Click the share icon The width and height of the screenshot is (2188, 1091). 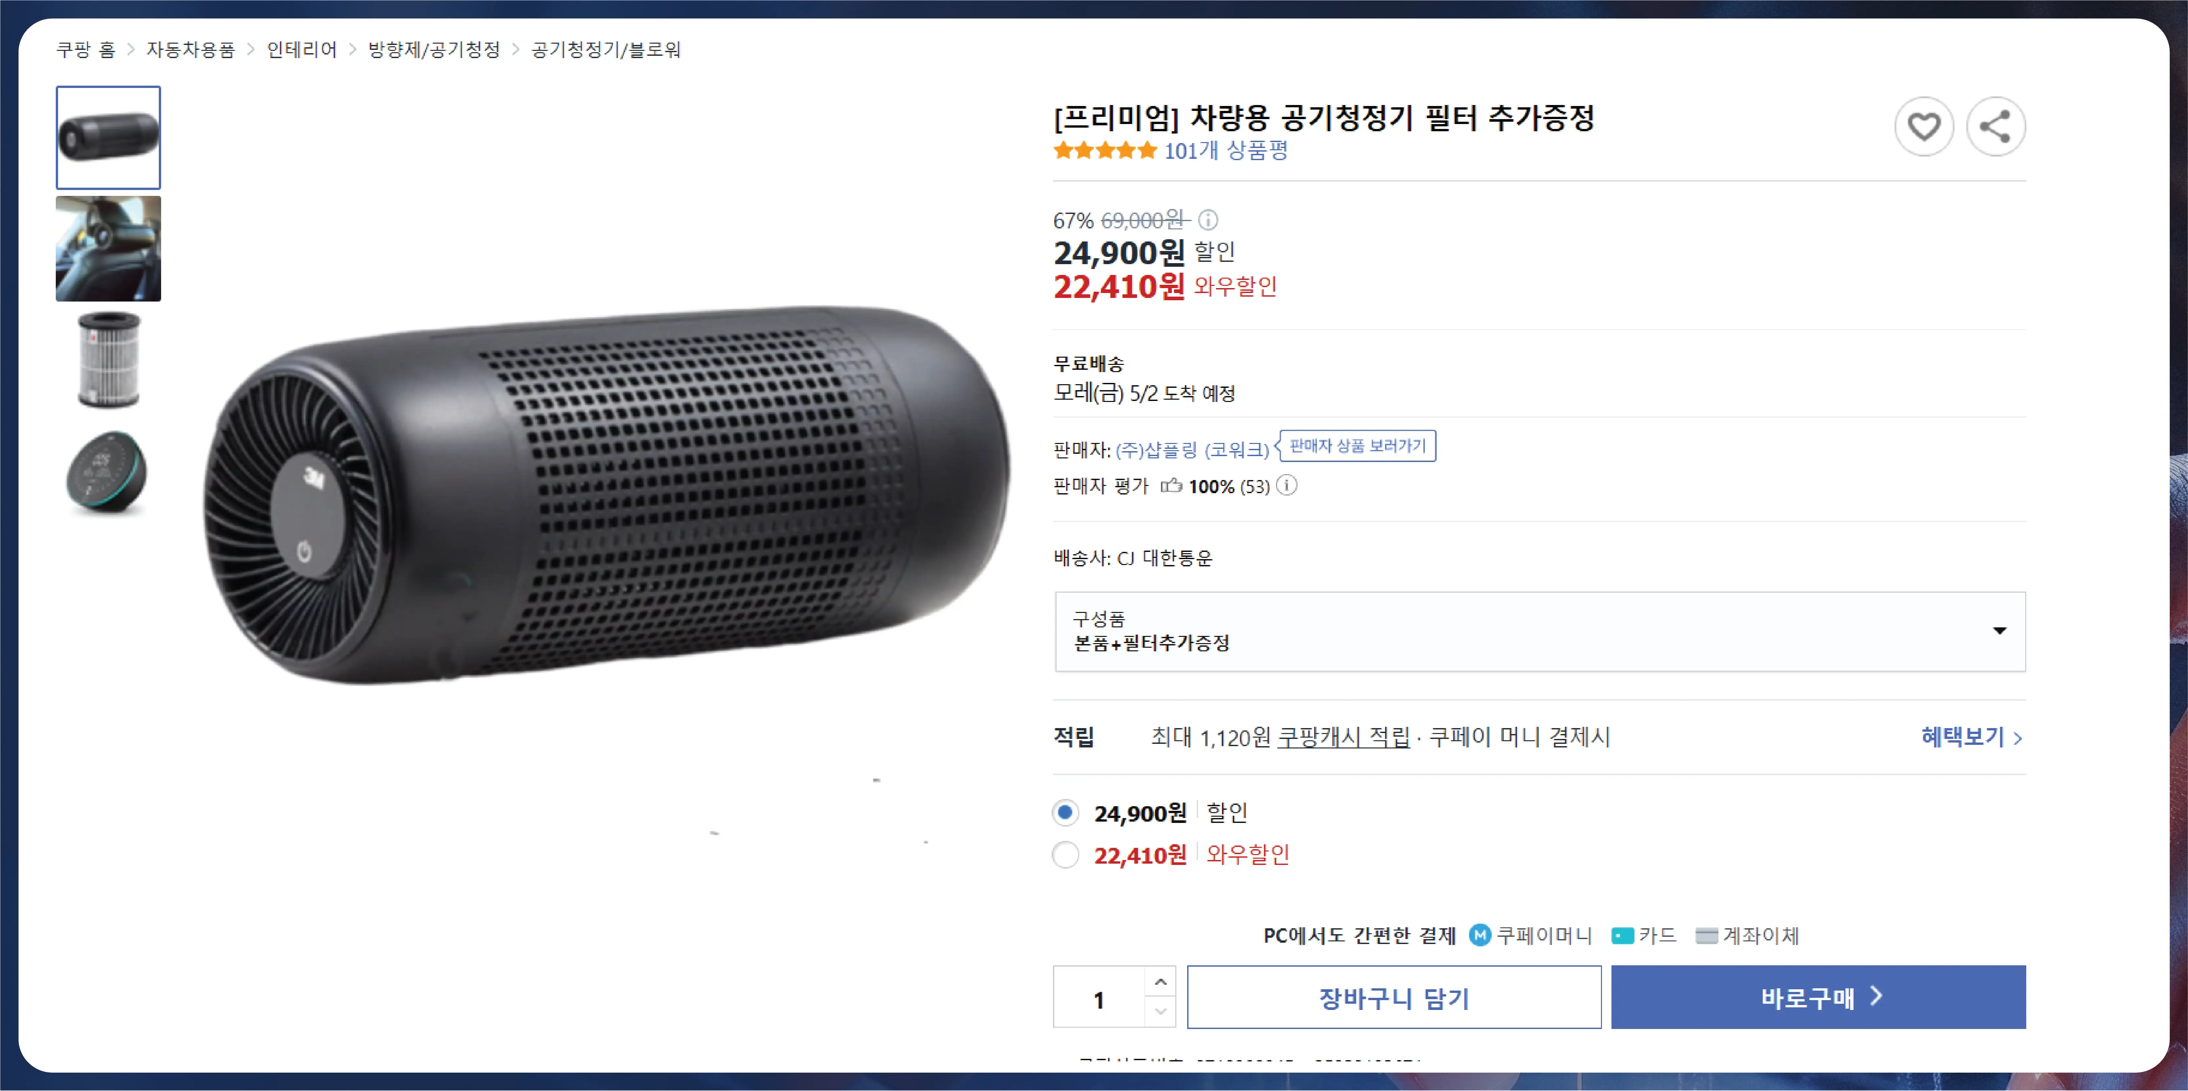(x=1995, y=127)
